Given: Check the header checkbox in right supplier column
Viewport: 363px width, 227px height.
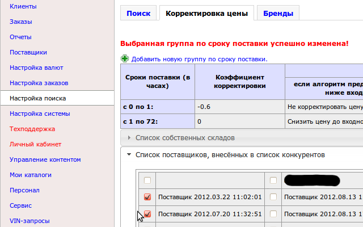Looking at the screenshot, I should point(273,180).
